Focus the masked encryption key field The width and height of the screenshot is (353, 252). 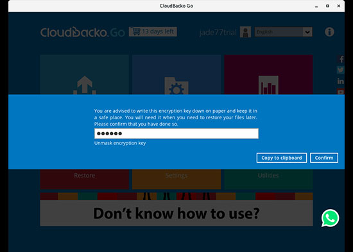coord(176,133)
